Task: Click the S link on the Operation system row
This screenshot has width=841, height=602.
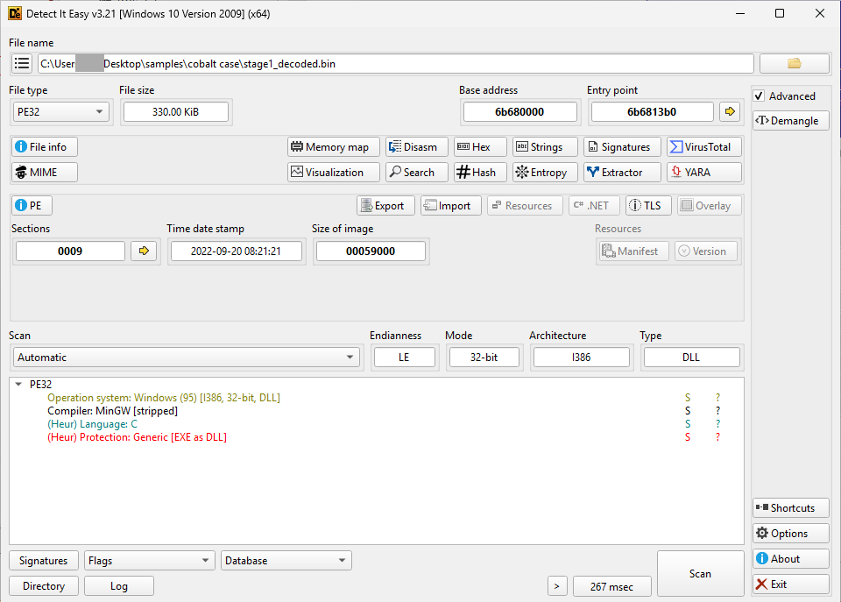Action: tap(688, 398)
